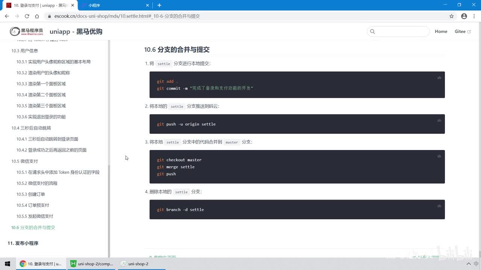481x270 pixels.
Task: Go to 10.5.4 订单预支付
Action: point(33,205)
